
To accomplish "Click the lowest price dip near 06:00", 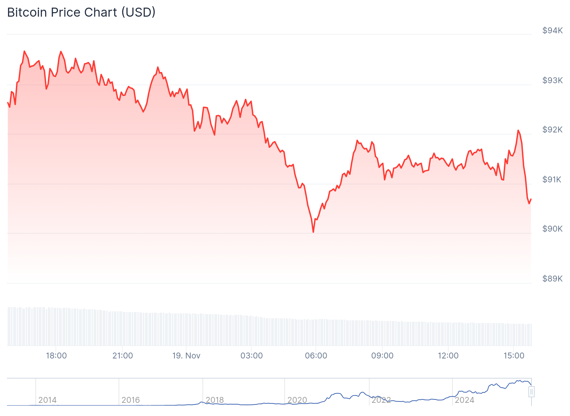I will [x=313, y=232].
